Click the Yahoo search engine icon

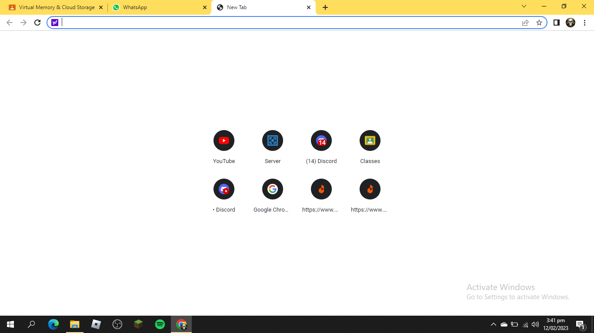click(55, 23)
